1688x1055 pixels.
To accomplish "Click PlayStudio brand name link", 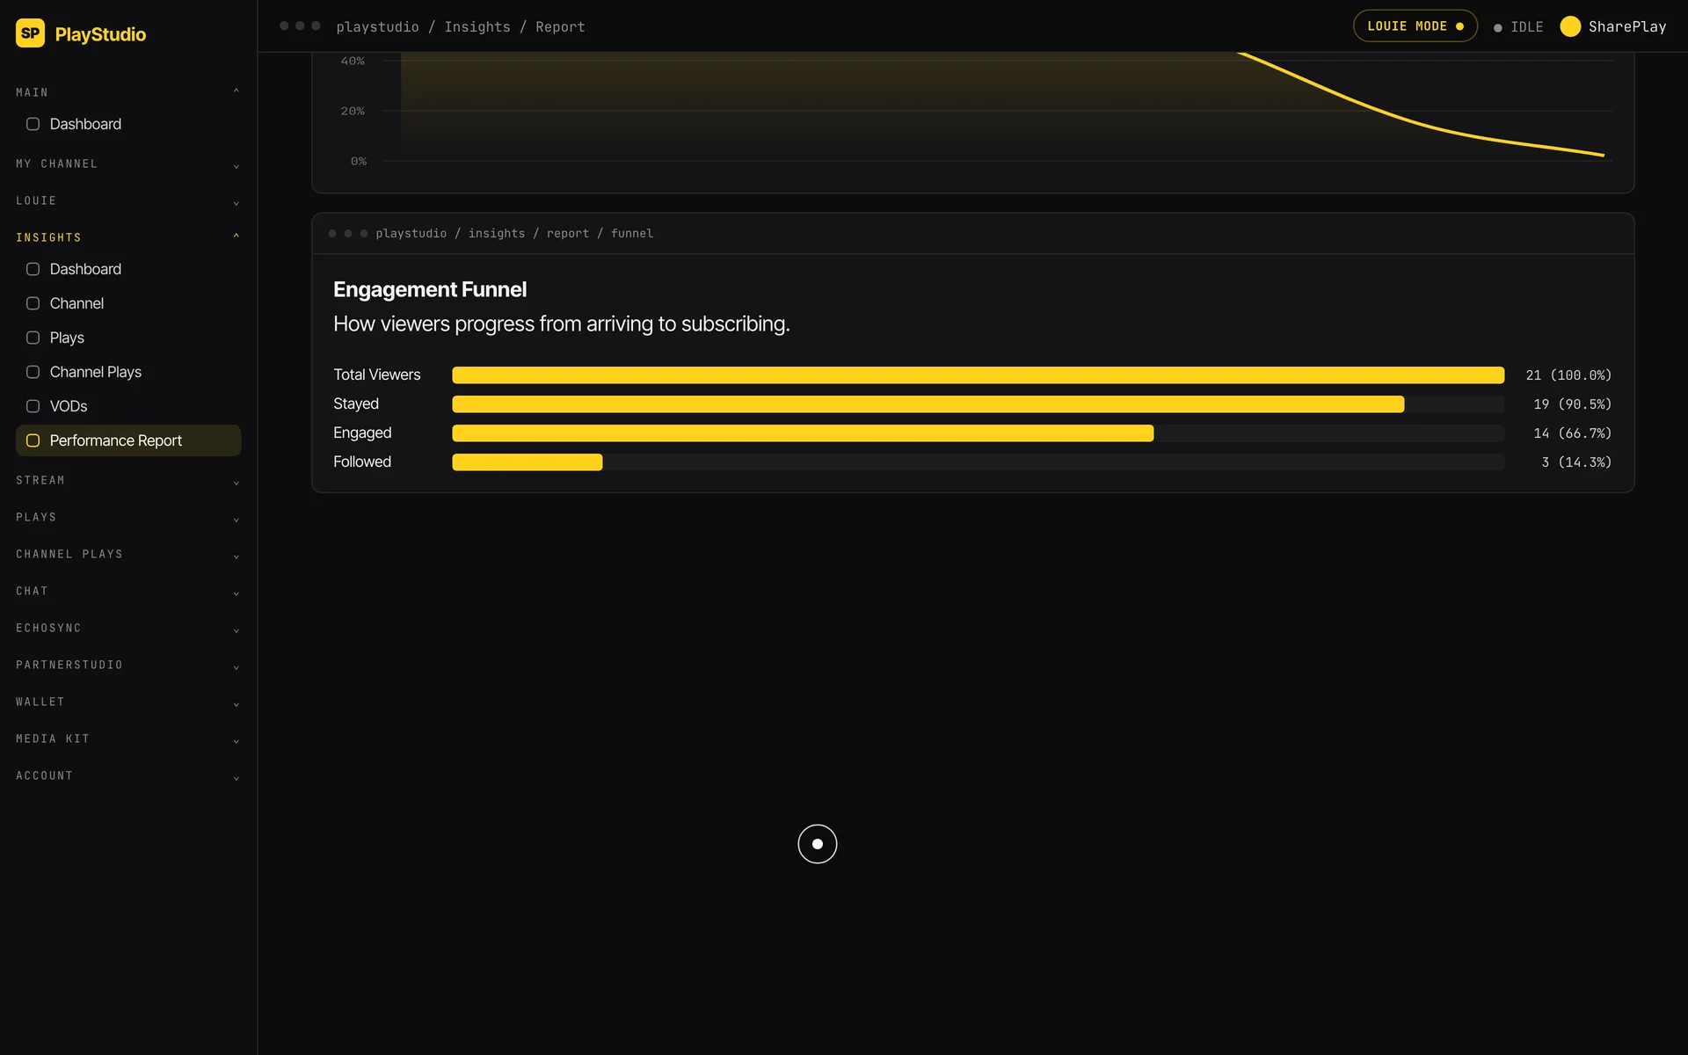I will click(100, 34).
